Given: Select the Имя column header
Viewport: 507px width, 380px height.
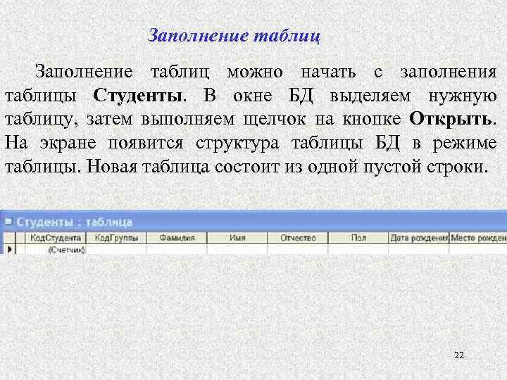Looking at the screenshot, I should coord(237,238).
